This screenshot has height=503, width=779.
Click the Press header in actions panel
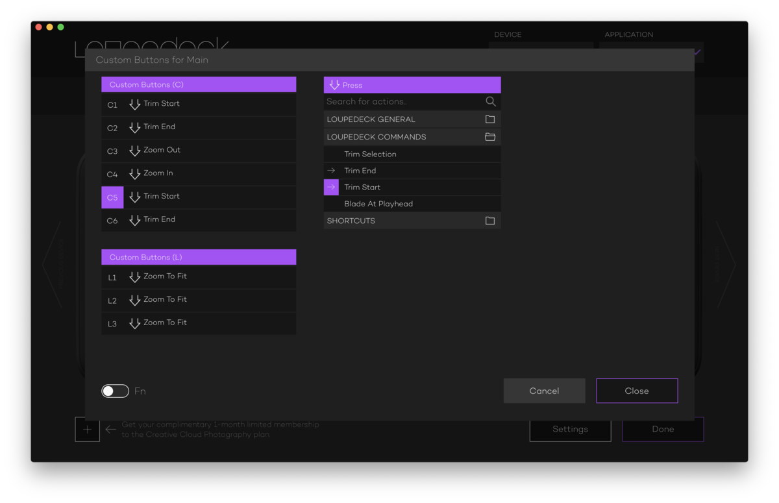click(412, 85)
